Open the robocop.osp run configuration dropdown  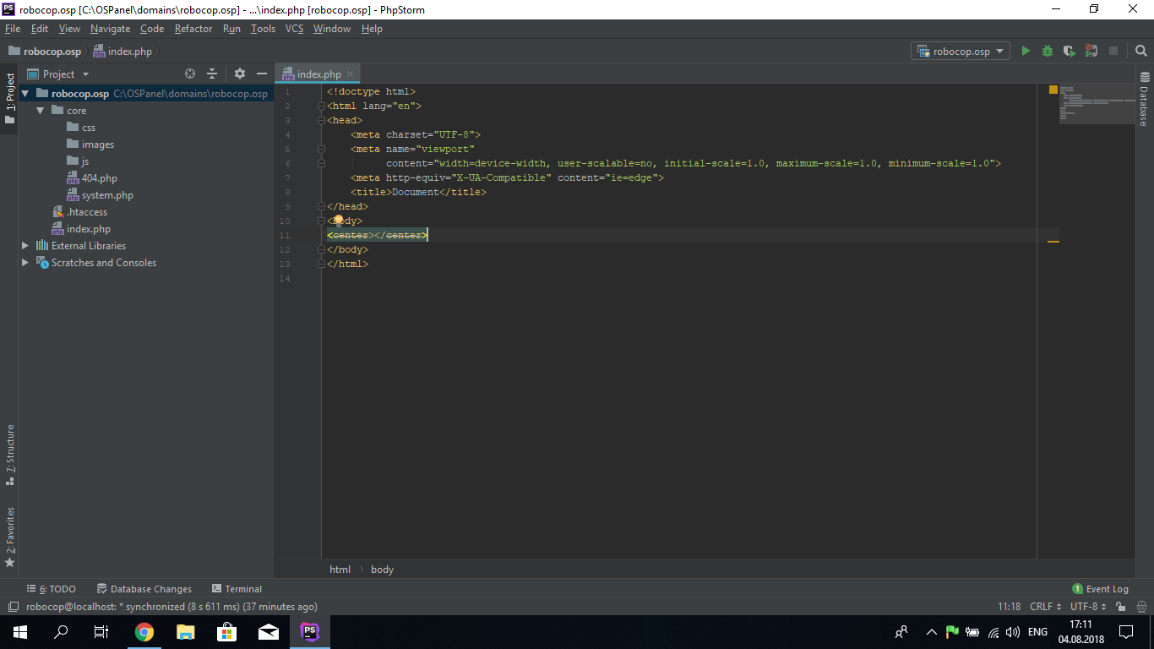pos(961,52)
